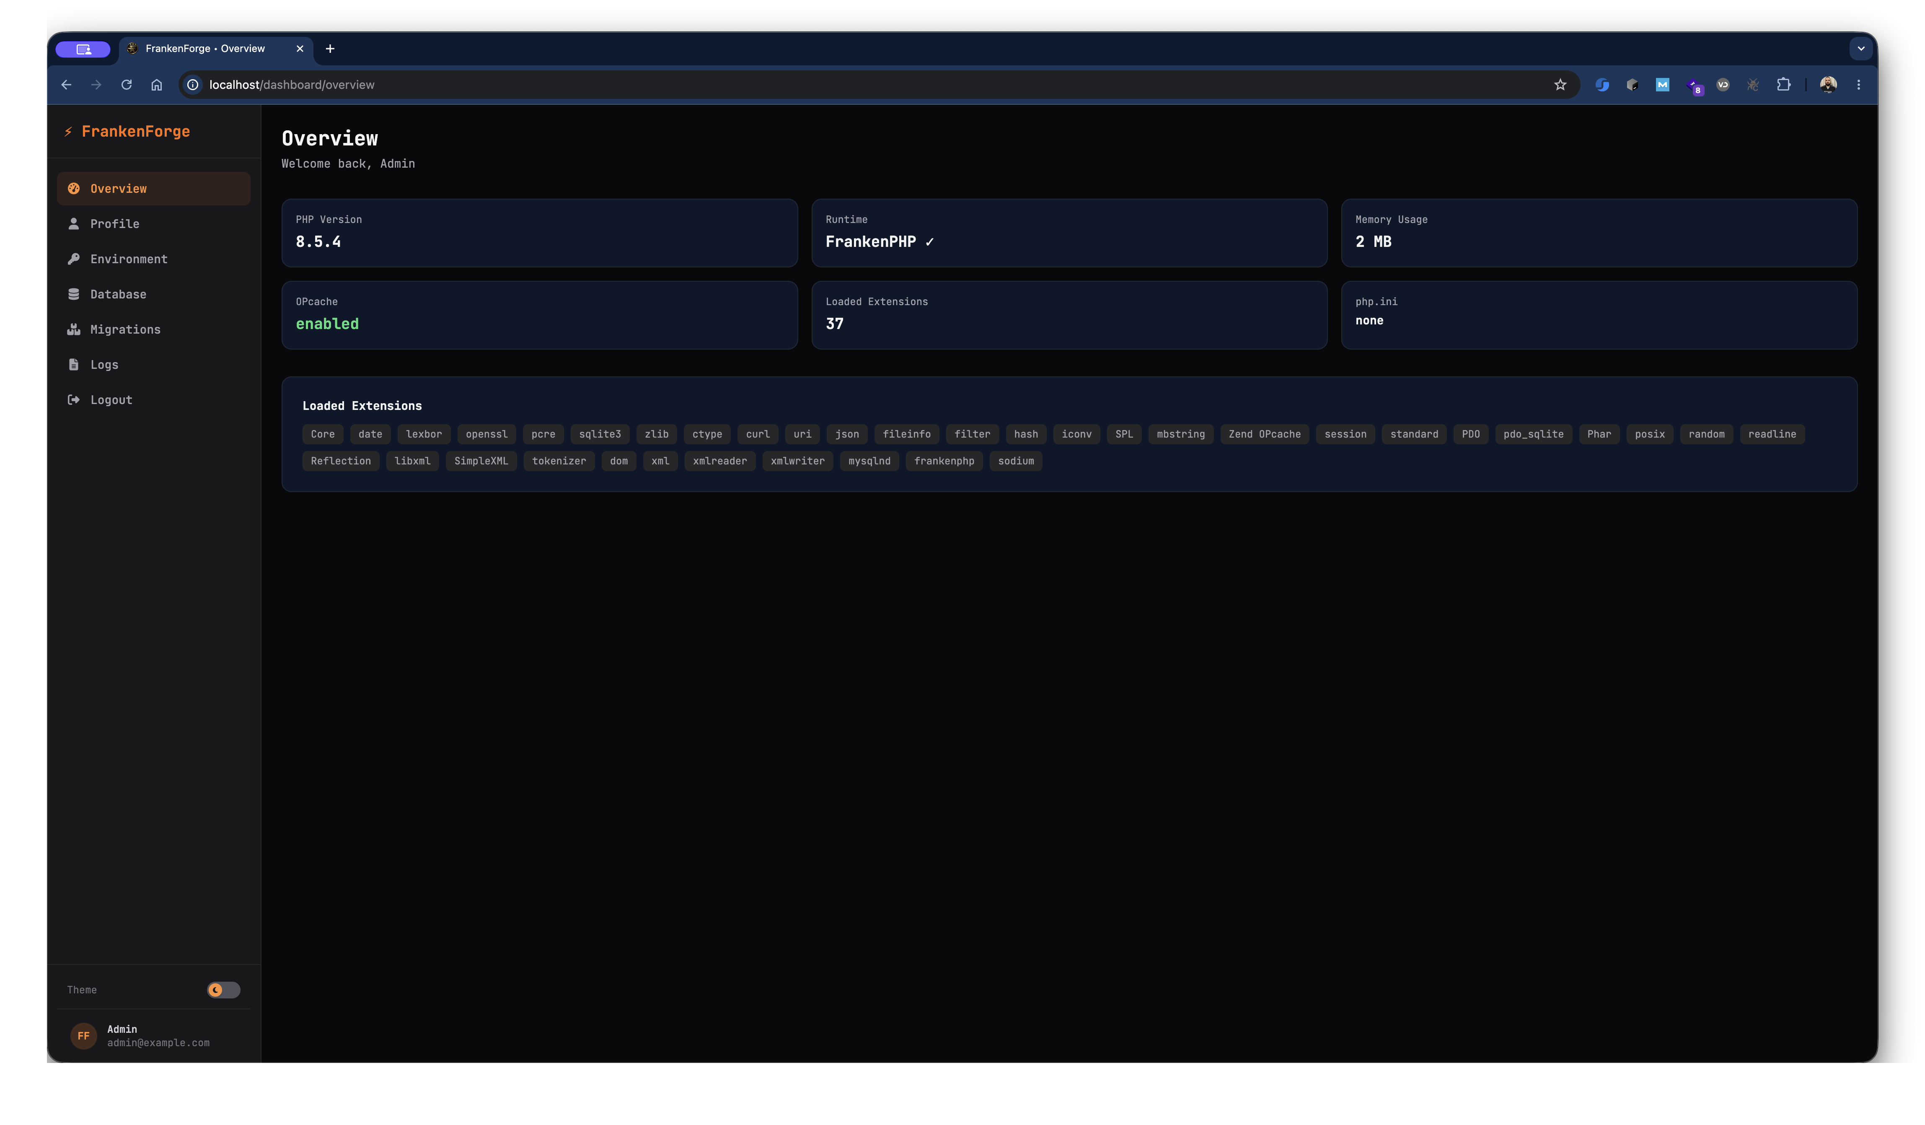Screen dimensions: 1925x1125
Task: Click the sodium extension tag
Action: pos(1016,461)
